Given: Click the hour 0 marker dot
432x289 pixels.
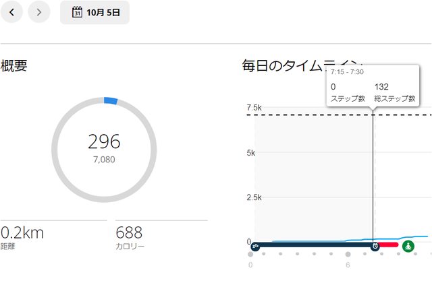Looking at the screenshot, I should (x=250, y=255).
